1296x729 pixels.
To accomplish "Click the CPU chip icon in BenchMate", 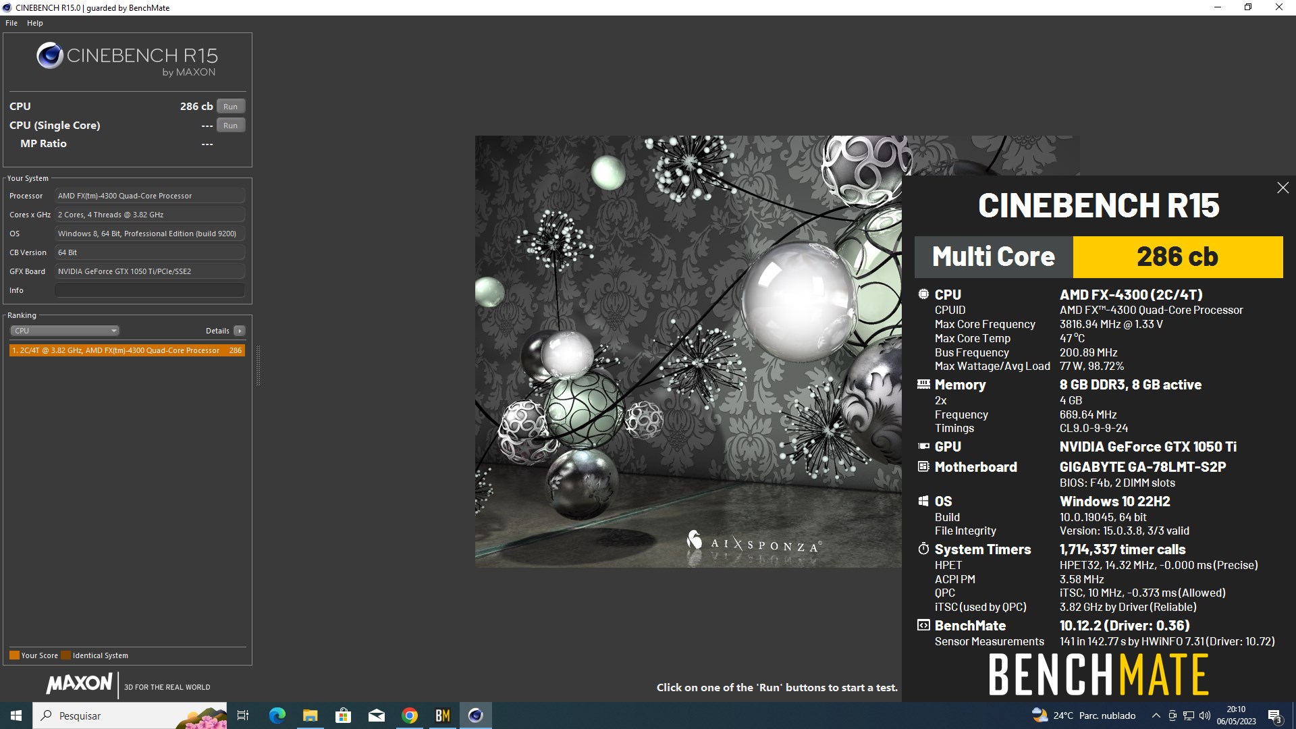I will (x=923, y=294).
